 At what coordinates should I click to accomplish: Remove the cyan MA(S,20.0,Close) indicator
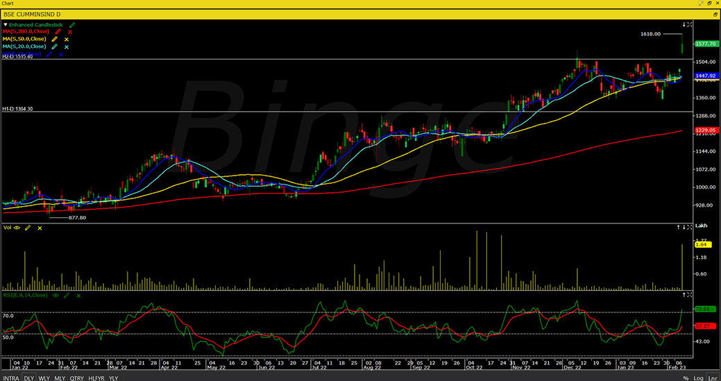67,47
